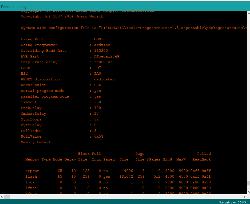
Task: Click the 'Done uploading.' status message
Action: coord(14,7)
